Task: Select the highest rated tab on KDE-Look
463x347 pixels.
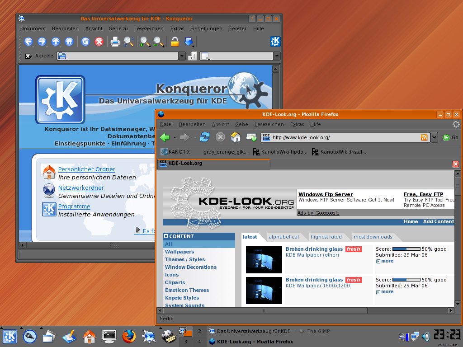Action: point(326,237)
